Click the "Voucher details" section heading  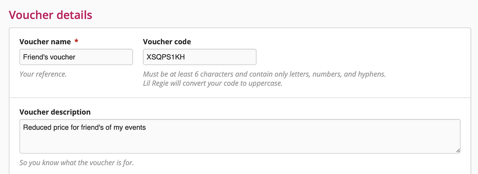point(50,14)
